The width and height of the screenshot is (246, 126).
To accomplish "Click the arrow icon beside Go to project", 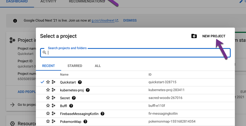I will (12, 104).
